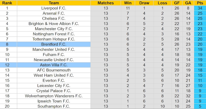Click Southampton's 5 points cell
Viewport: 206px width, 109px height.
tap(200, 106)
